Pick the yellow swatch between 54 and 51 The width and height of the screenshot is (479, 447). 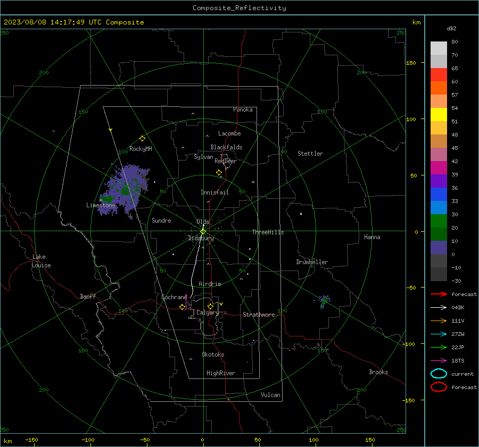439,115
